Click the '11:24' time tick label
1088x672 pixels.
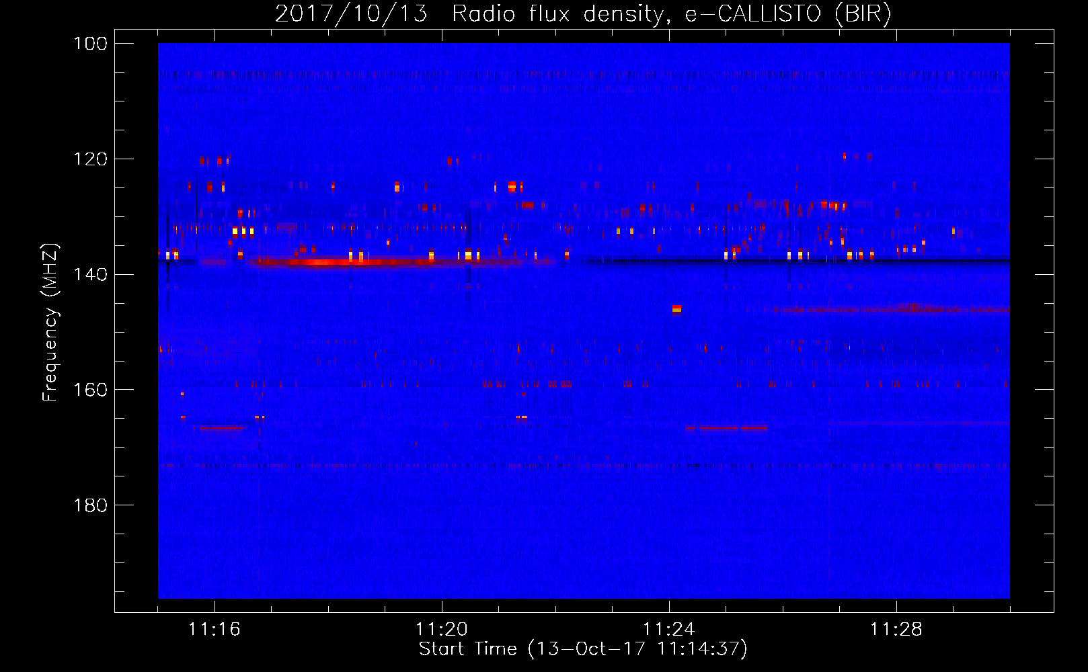[x=669, y=630]
